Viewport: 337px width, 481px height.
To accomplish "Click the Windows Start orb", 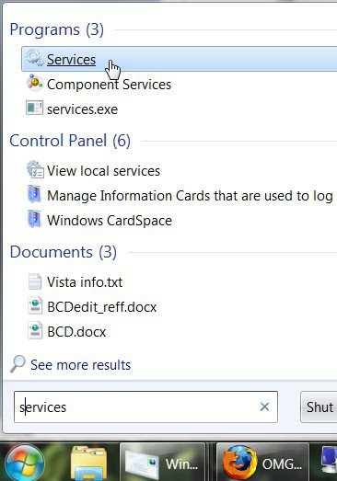I will 24,463.
